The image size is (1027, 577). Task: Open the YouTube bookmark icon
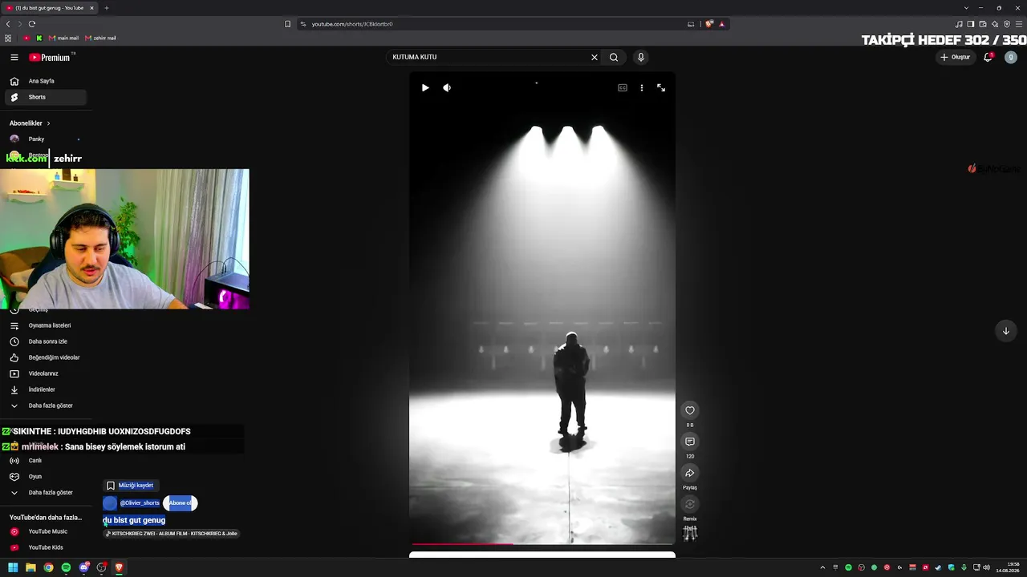[26, 38]
